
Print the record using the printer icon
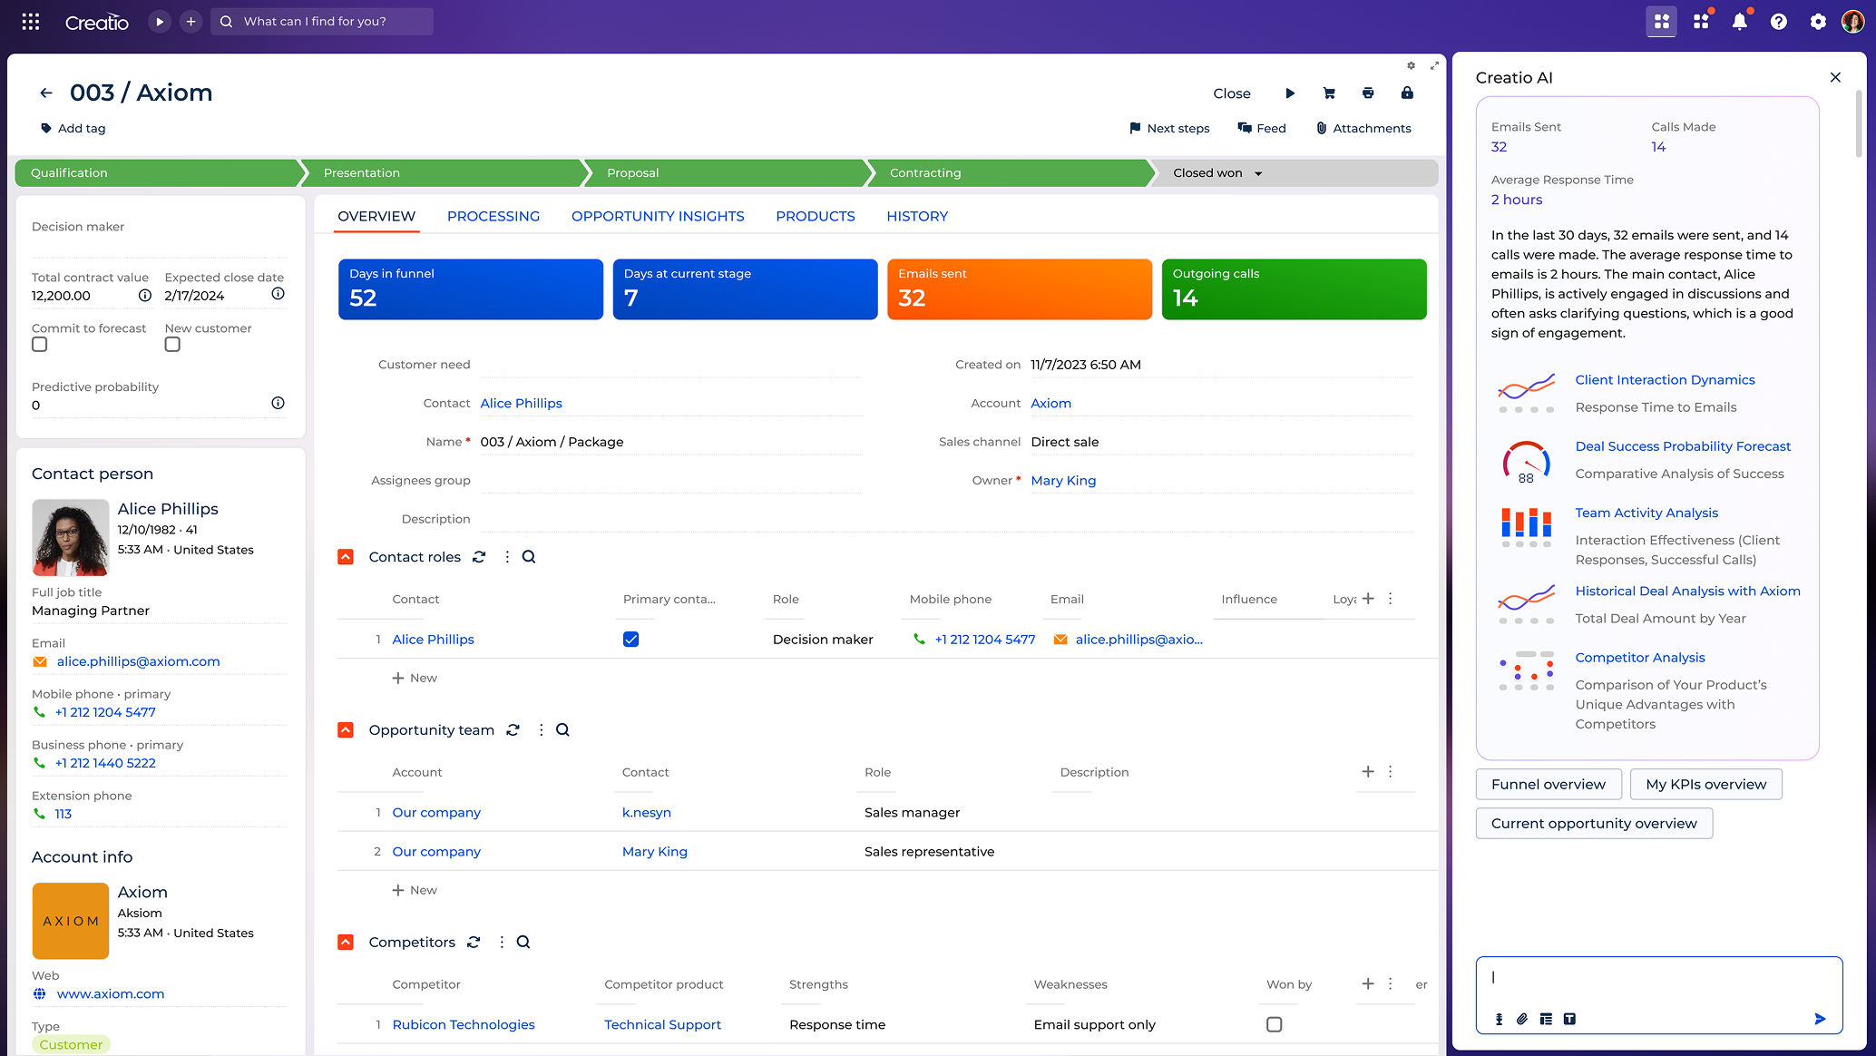(x=1368, y=93)
